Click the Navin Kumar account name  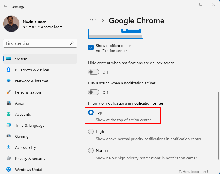coord(34,22)
